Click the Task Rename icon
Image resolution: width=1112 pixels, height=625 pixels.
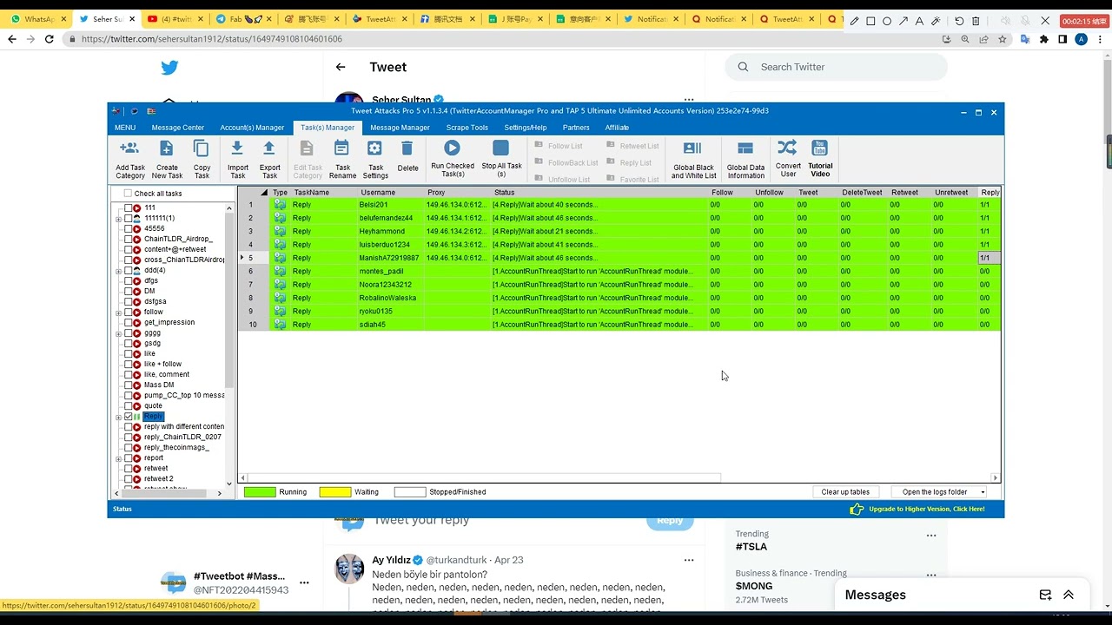342,148
